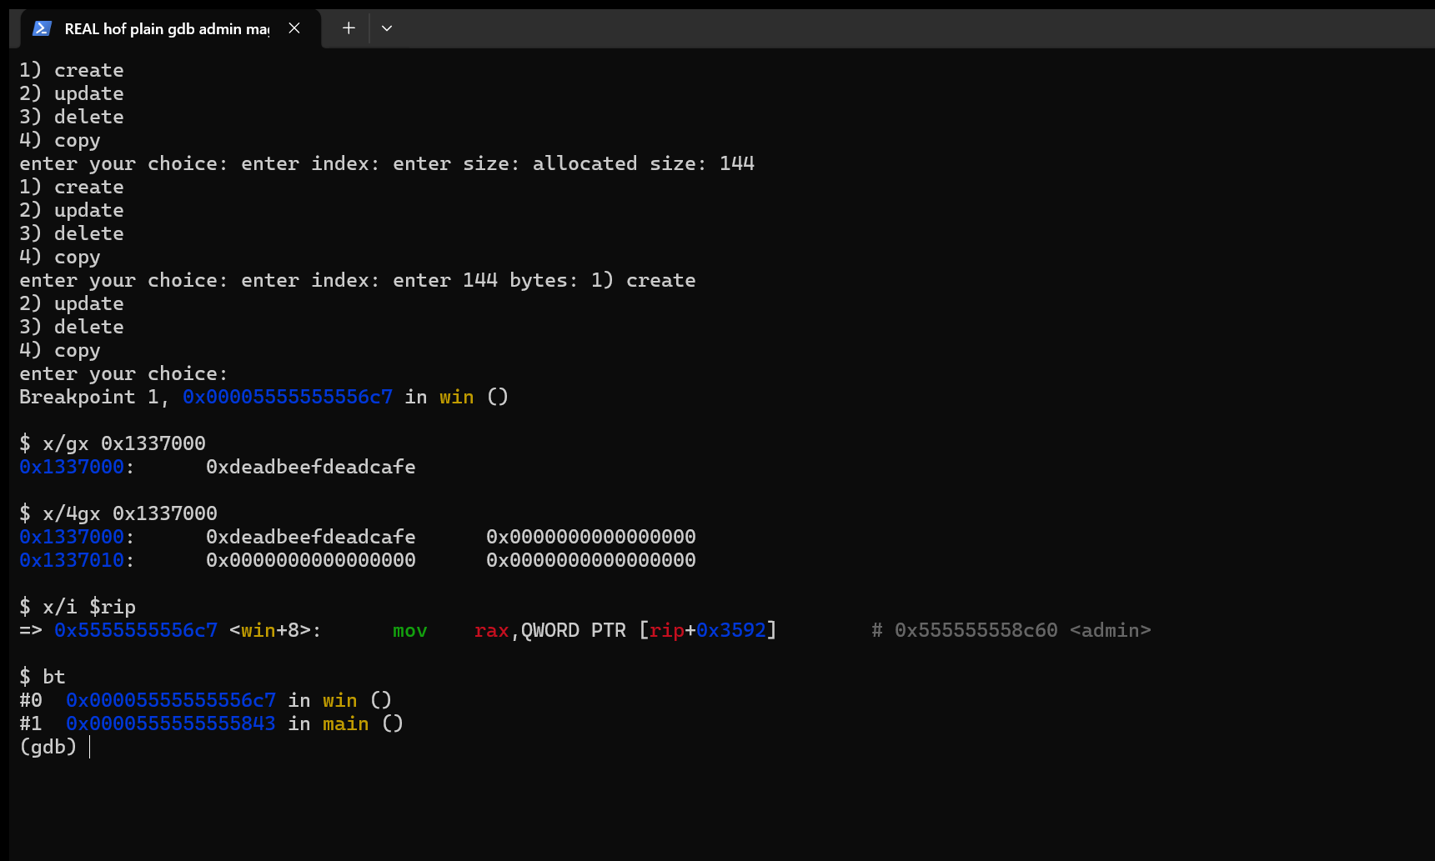The image size is (1435, 861).
Task: Click the 'allocated size: 144' text
Action: point(644,163)
